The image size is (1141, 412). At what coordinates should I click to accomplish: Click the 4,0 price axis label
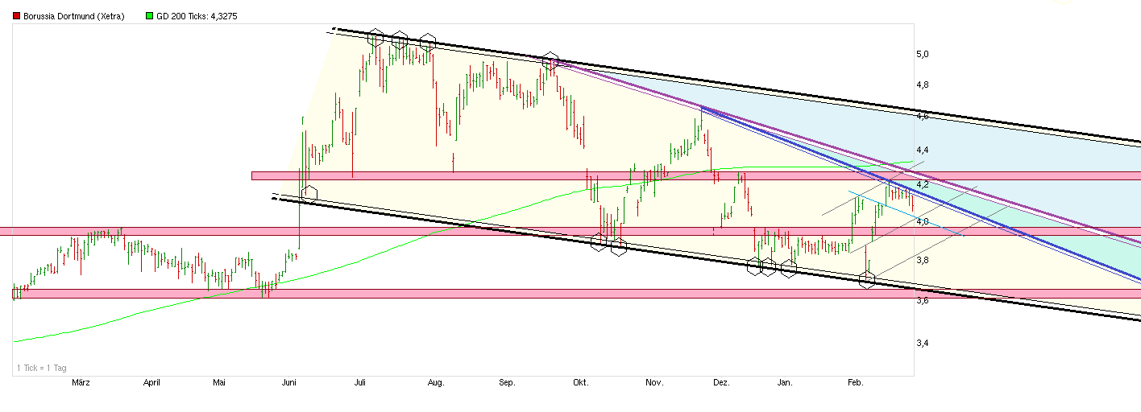click(x=923, y=221)
